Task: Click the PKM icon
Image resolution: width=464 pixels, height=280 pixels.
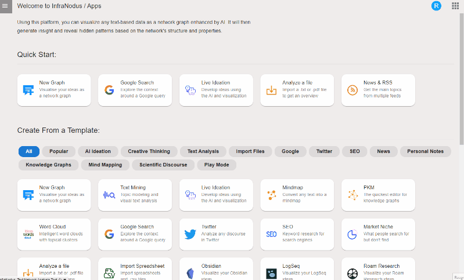Action: click(353, 195)
